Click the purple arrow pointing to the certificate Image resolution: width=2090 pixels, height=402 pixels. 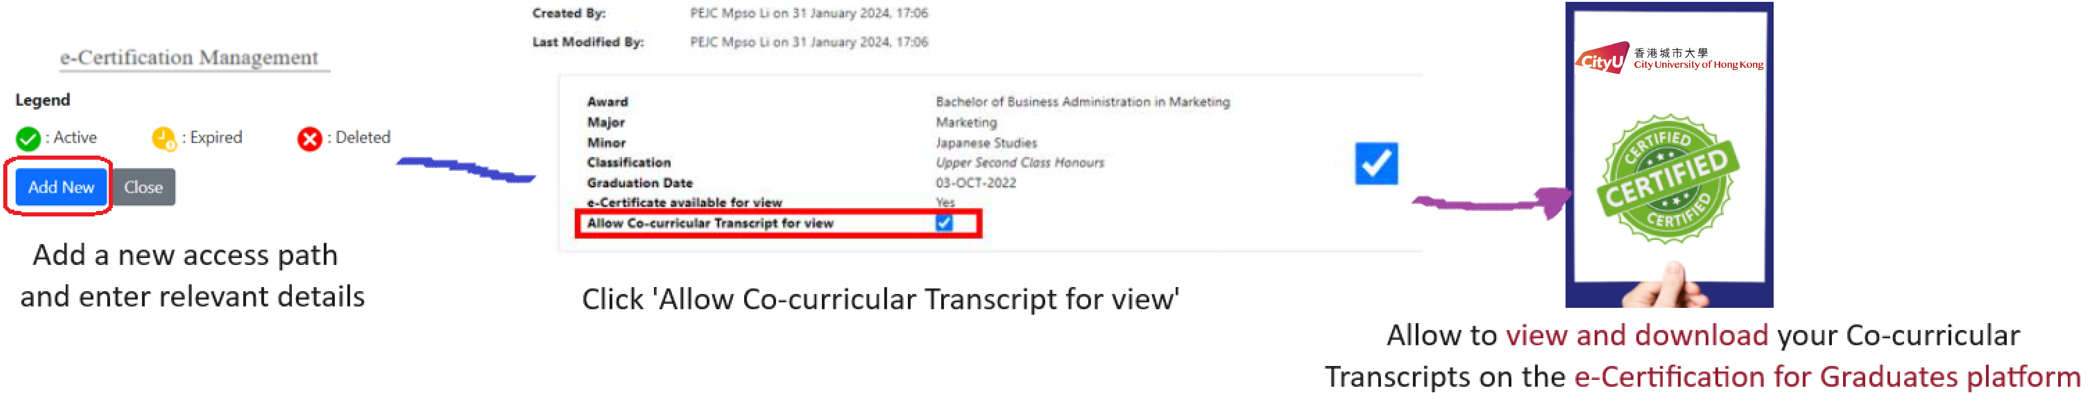click(1493, 203)
